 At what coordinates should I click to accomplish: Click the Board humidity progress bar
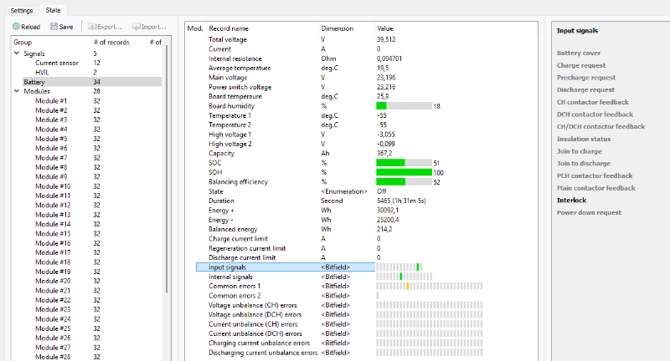[x=404, y=105]
